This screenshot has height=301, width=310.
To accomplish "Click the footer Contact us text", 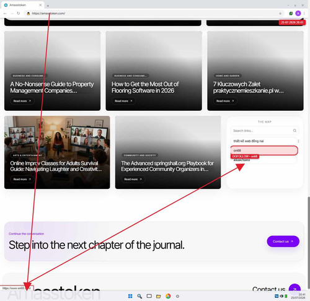I will pyautogui.click(x=268, y=289).
